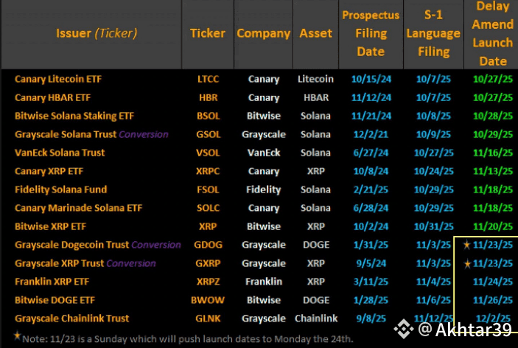The image size is (518, 348).
Task: Select the Delay Amend Launch Date header
Action: tap(492, 35)
